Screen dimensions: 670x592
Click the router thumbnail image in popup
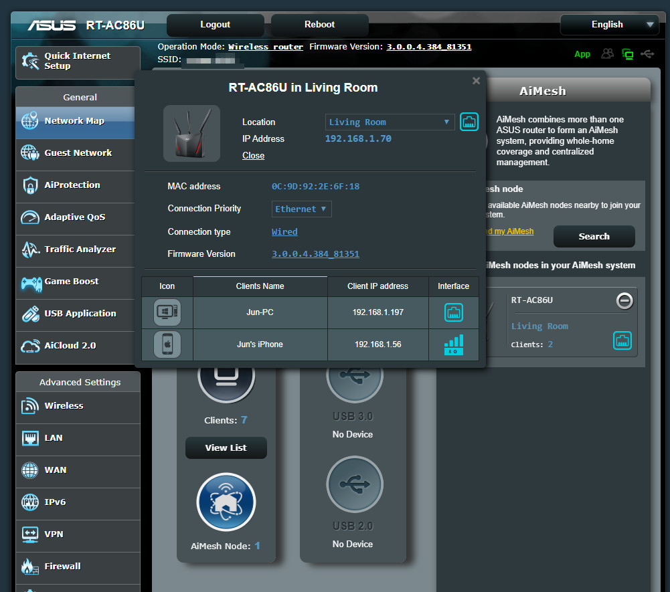(191, 133)
